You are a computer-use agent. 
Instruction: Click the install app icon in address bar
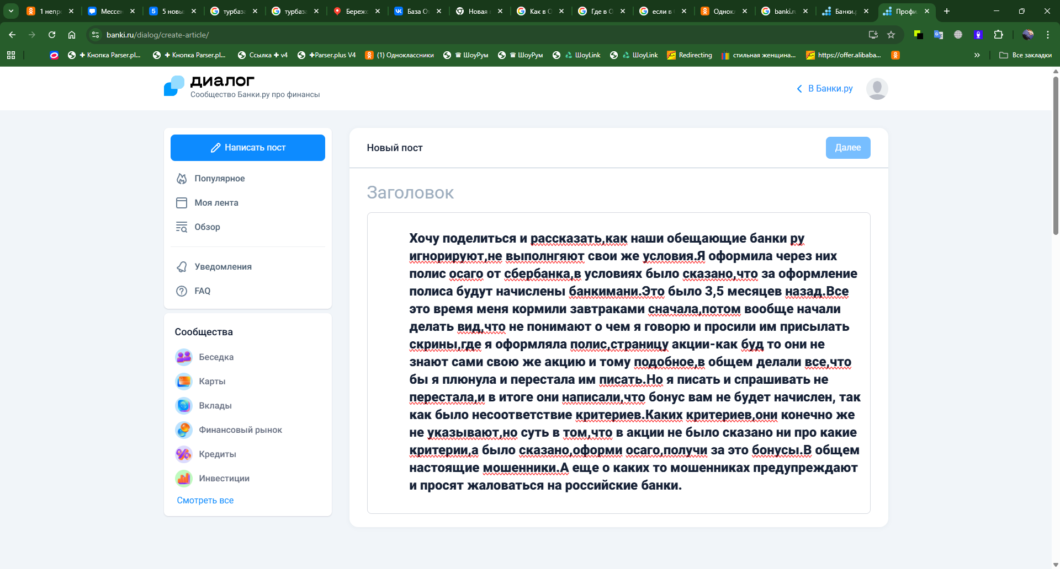873,35
